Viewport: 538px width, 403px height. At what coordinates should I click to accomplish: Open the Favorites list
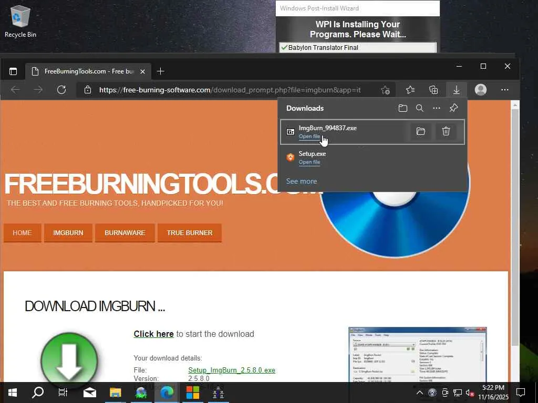410,90
